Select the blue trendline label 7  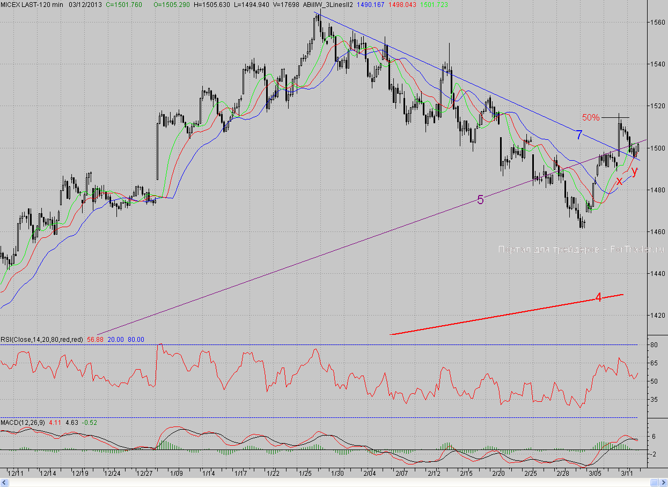(x=579, y=136)
